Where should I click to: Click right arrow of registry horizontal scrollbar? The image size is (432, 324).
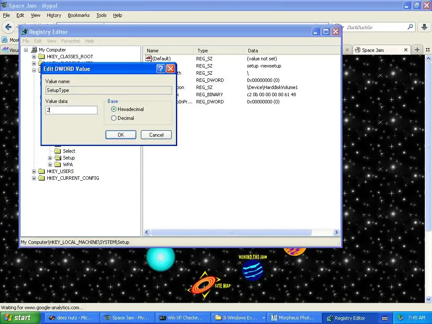(x=336, y=232)
